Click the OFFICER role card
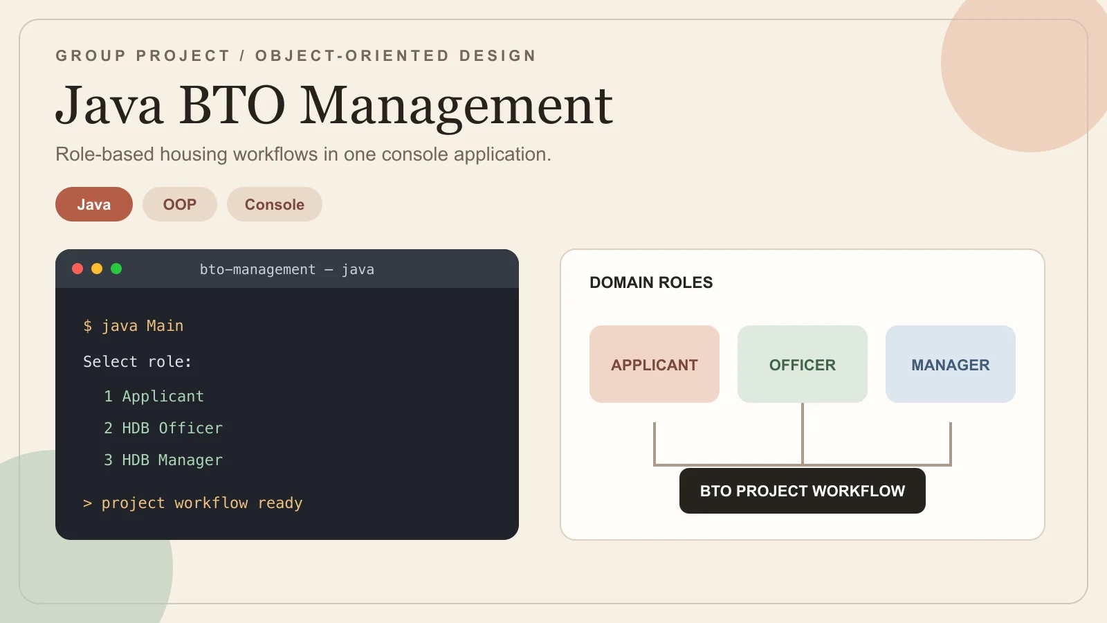This screenshot has height=623, width=1107. [x=803, y=364]
